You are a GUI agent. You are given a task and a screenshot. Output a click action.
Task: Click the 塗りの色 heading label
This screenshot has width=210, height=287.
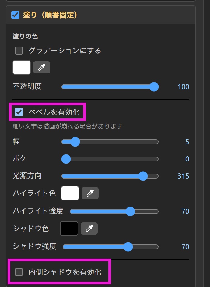coord(25,36)
